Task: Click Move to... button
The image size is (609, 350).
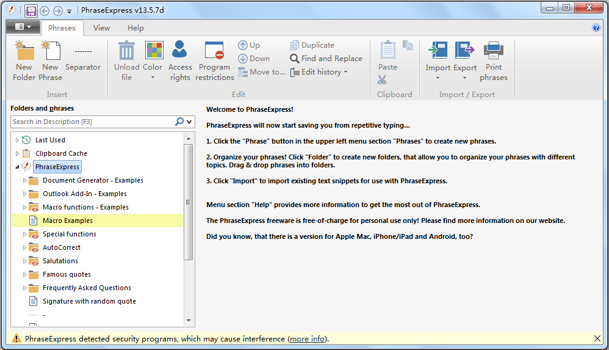Action: click(x=262, y=72)
